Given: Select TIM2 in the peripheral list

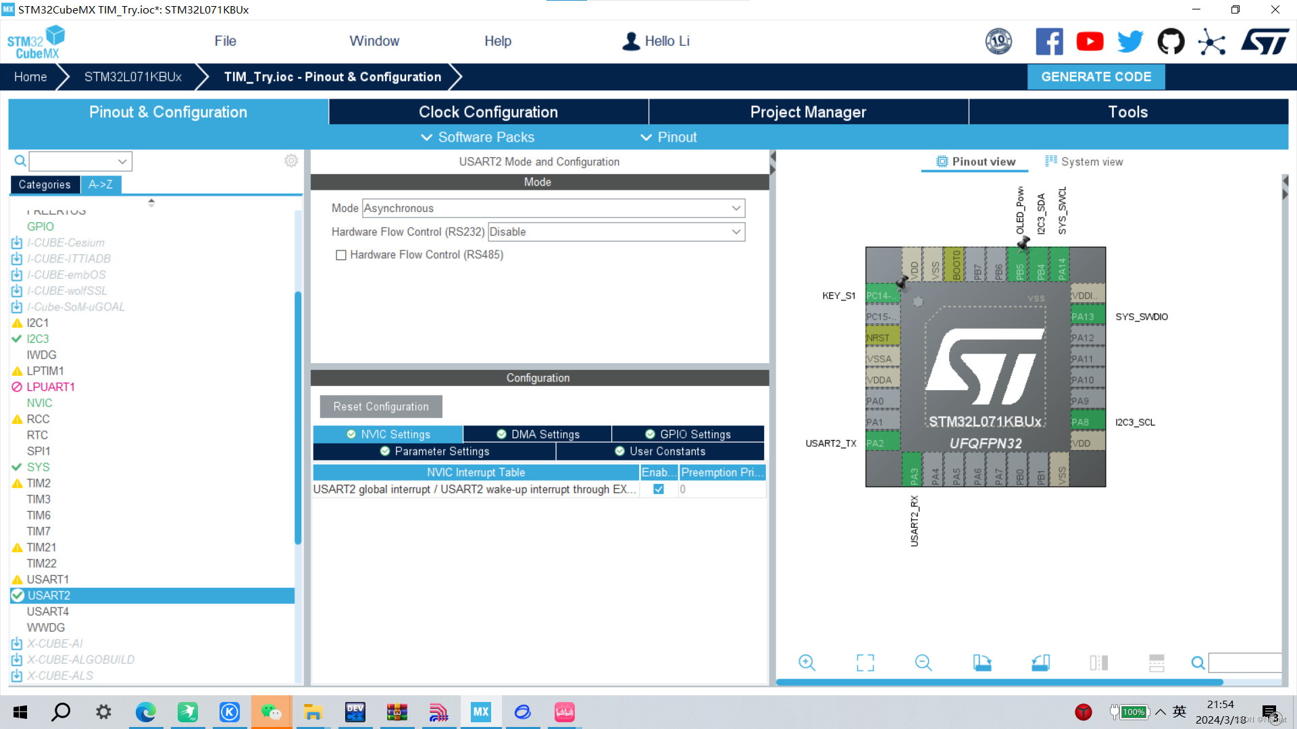Looking at the screenshot, I should click(x=39, y=483).
